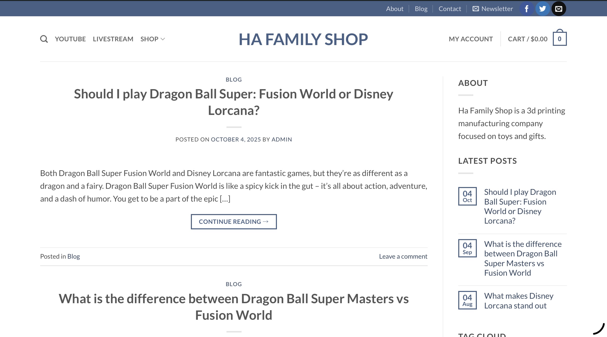Open CART / $0.00 link
Viewport: 607px width, 337px height.
click(528, 39)
